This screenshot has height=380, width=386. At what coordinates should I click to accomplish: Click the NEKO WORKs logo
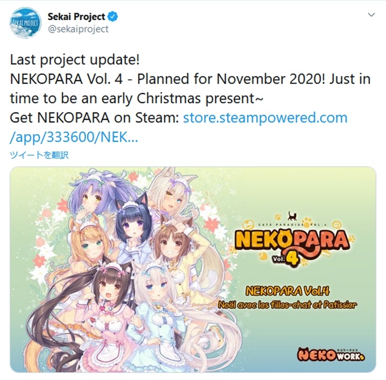click(331, 354)
